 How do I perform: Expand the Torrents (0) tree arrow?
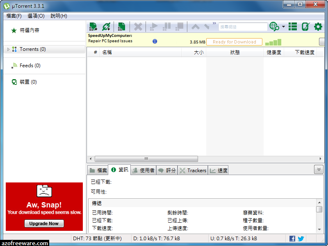click(8, 49)
